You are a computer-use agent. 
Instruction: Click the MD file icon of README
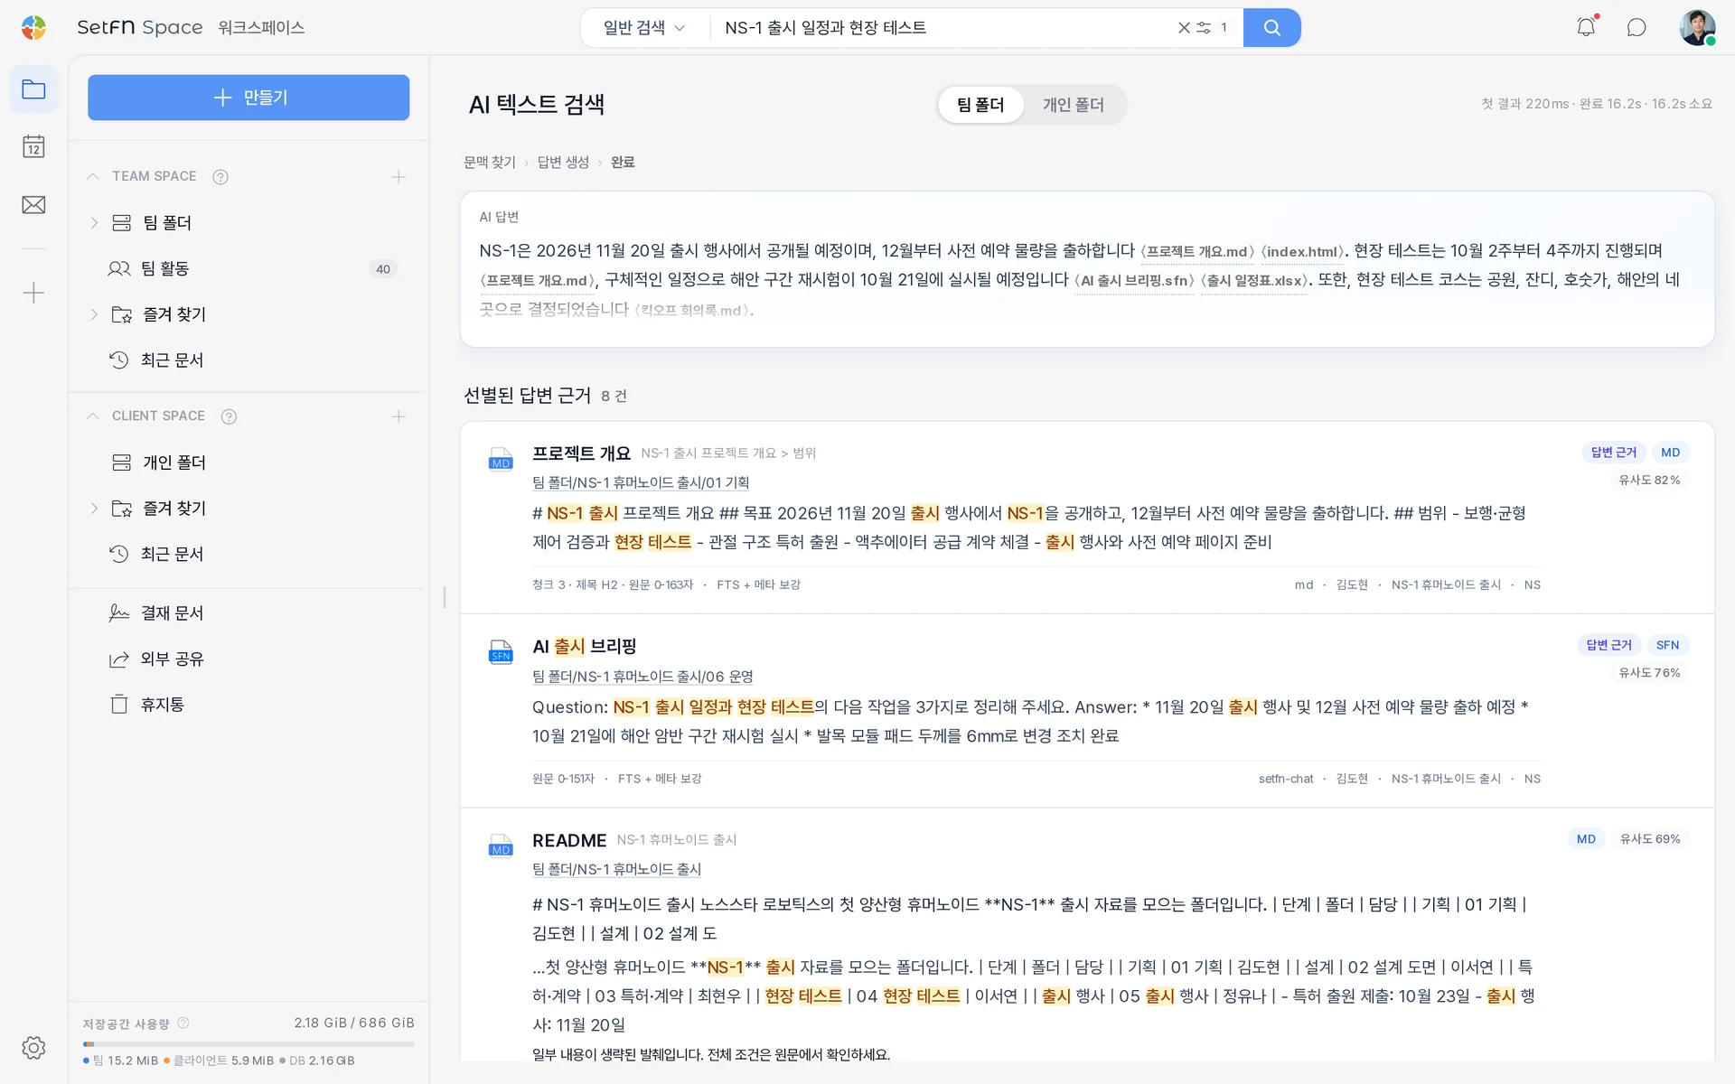[x=501, y=845]
